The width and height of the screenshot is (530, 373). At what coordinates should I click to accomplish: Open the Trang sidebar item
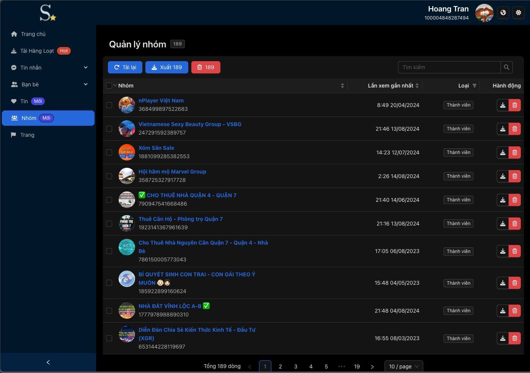tap(48, 135)
